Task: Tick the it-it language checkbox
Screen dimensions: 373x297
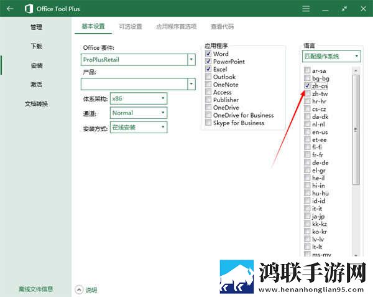Action: click(307, 209)
